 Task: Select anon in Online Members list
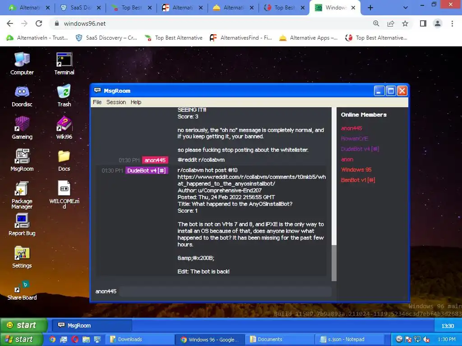click(x=347, y=159)
